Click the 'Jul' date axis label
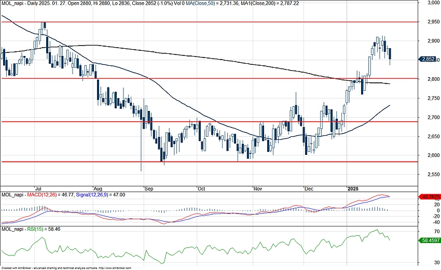 click(38, 189)
